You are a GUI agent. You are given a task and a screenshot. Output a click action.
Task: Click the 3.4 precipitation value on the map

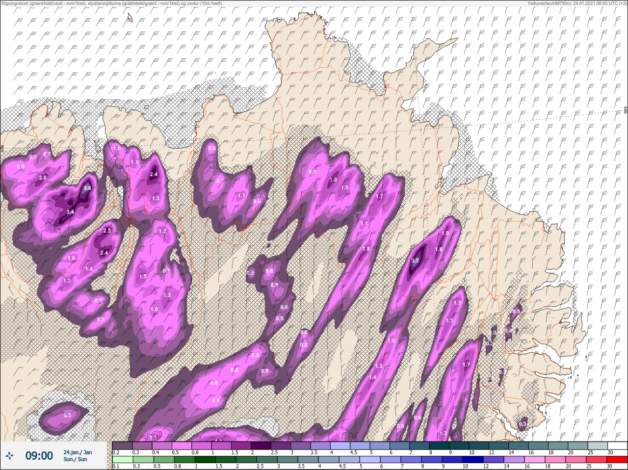coord(70,212)
